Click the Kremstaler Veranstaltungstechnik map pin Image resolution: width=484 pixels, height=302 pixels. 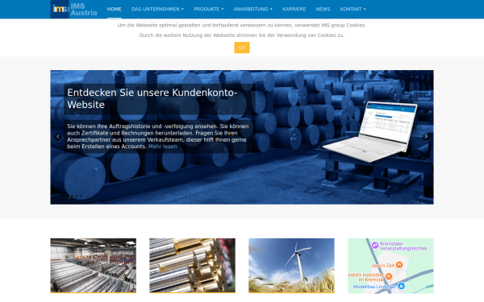click(x=375, y=246)
